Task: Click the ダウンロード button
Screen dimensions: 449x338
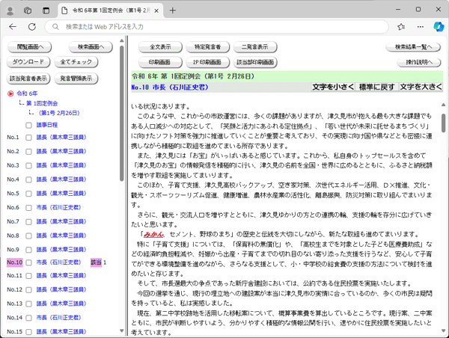Action: click(28, 62)
